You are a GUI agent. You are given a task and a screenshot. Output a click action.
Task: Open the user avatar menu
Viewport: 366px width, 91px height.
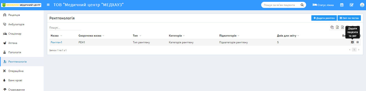point(362,5)
